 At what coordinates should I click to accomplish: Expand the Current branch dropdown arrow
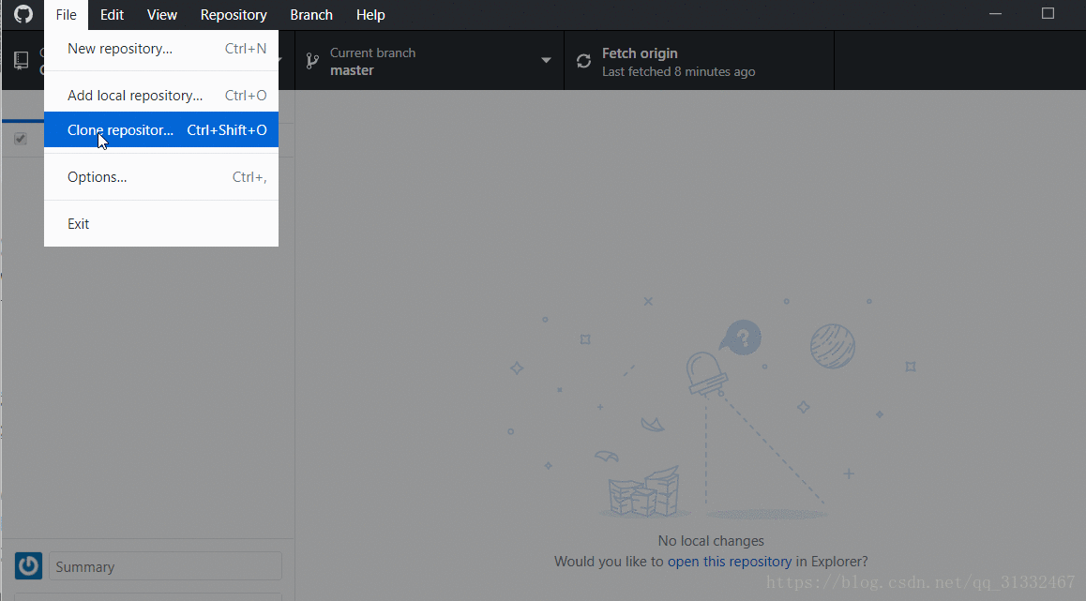(546, 60)
